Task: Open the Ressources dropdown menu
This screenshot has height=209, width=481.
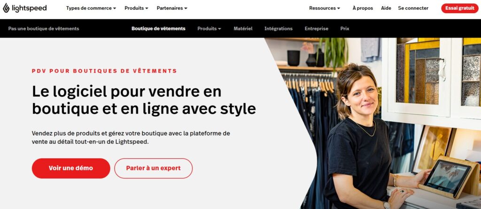Action: [325, 8]
